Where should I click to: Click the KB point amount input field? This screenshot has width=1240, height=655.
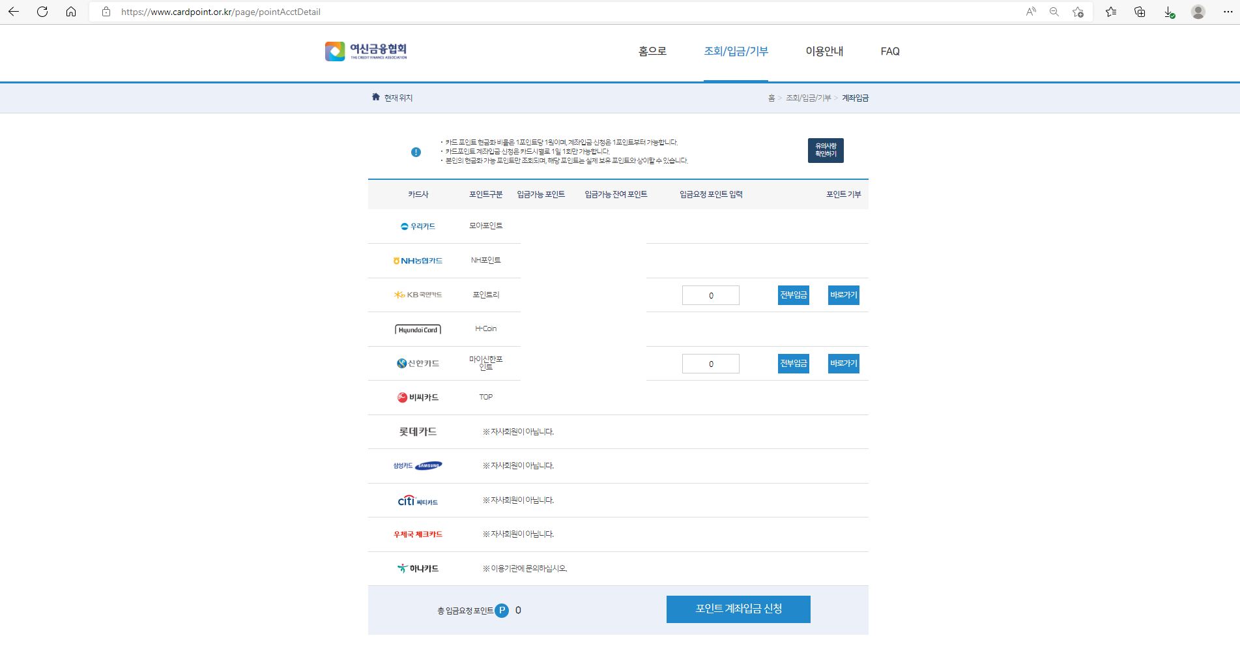click(710, 295)
